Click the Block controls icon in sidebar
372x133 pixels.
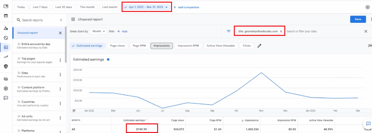point(6,38)
